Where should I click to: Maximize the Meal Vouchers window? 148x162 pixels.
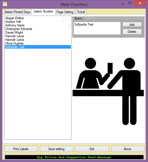(130, 3)
